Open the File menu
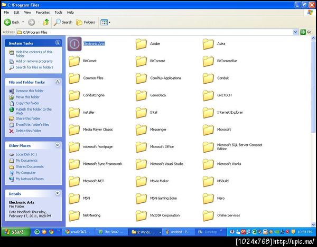Viewport: 317px width, 247px height. (x=6, y=13)
